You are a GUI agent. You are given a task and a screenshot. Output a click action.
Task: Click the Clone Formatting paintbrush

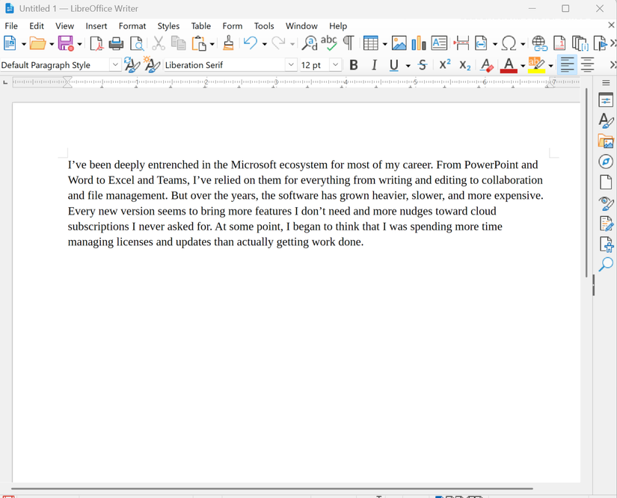point(229,44)
